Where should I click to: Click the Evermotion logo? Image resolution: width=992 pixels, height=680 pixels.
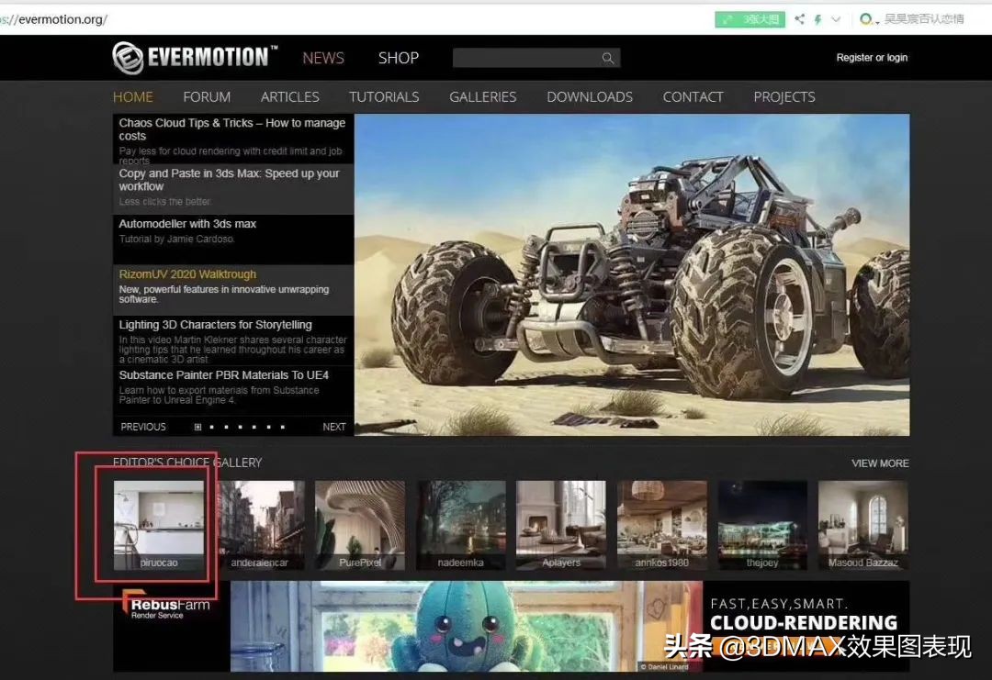195,58
